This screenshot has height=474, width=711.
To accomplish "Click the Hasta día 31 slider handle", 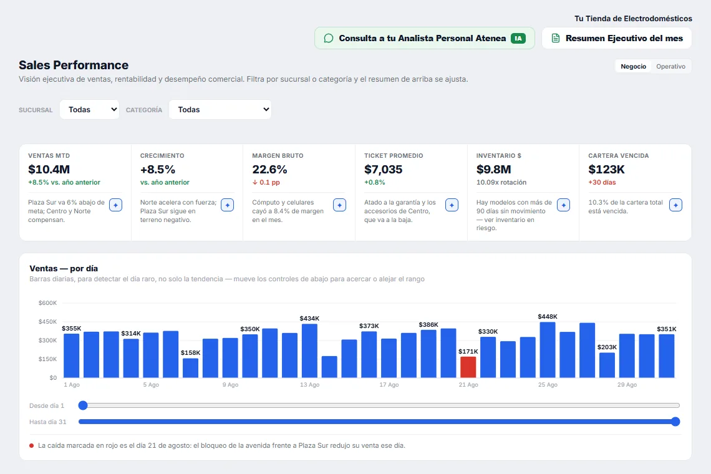I will (x=675, y=422).
